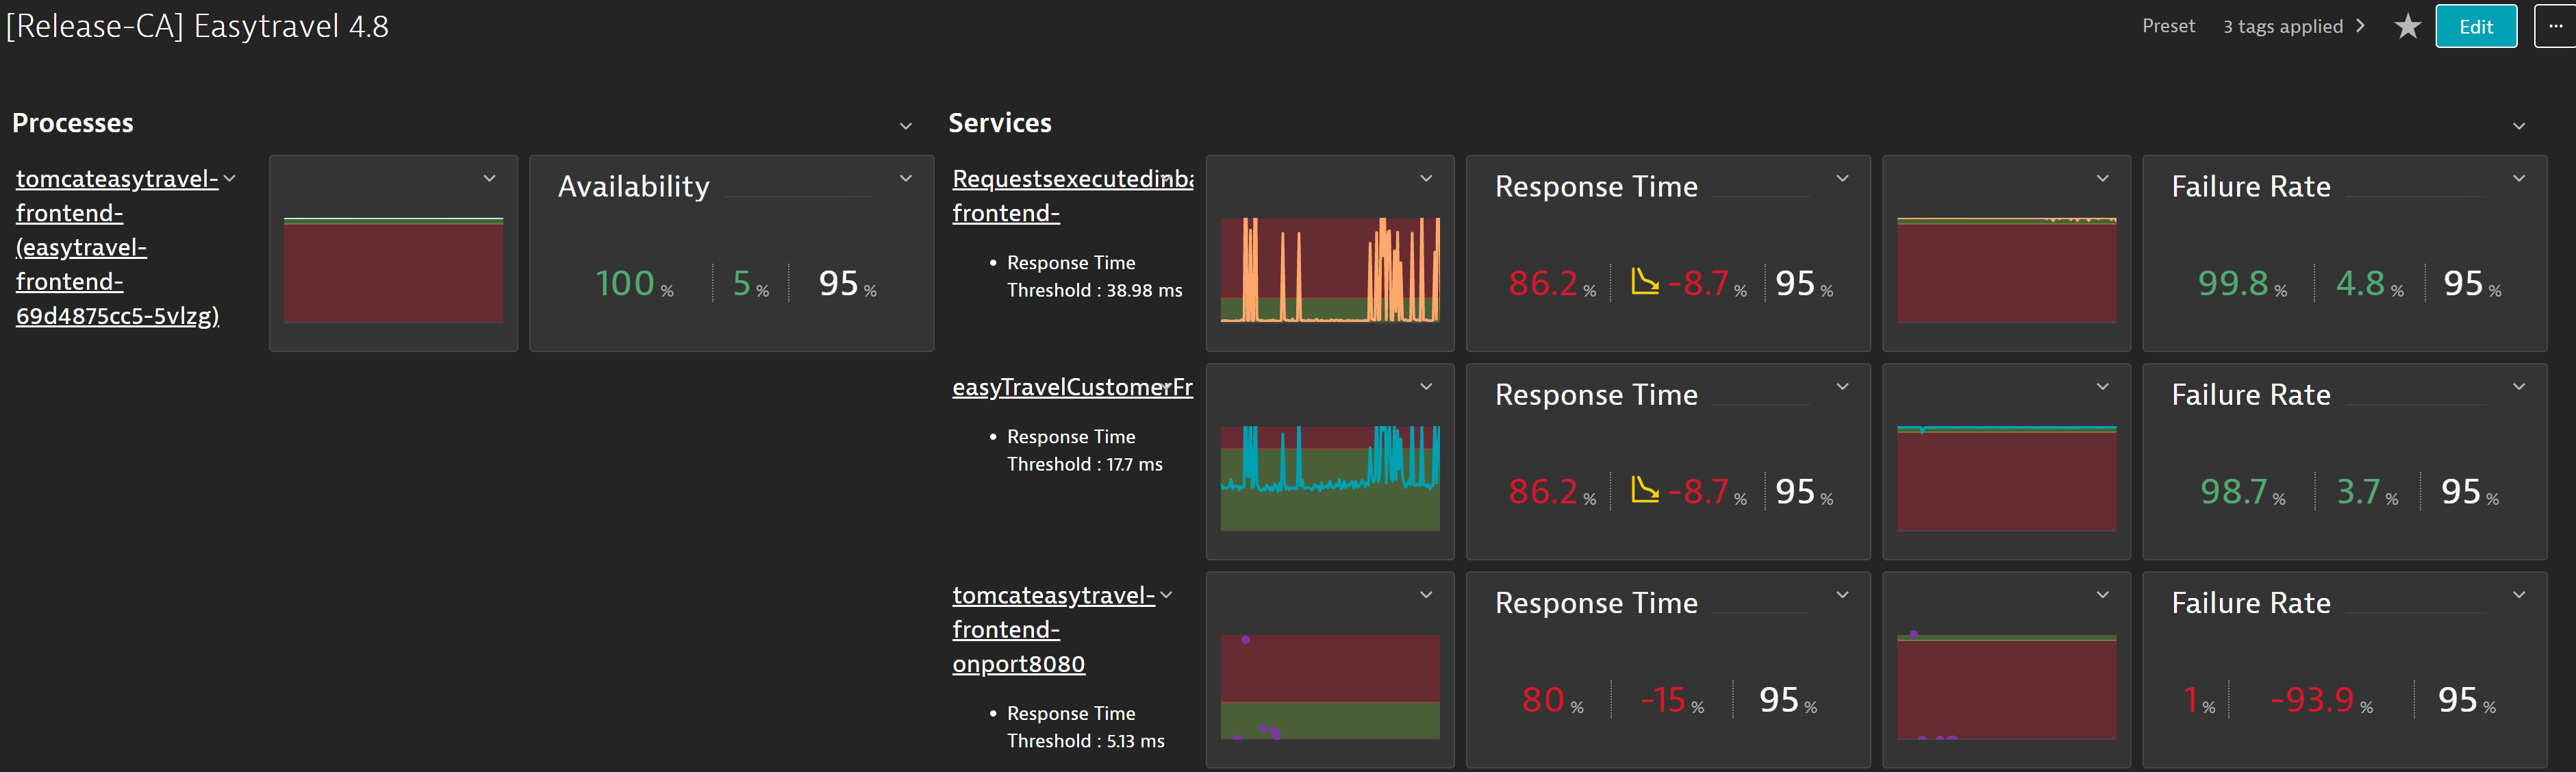Viewport: 2576px width, 772px height.
Task: Open the tomcateasytravel-frontend-onport8080 service link
Action: pyautogui.click(x=1053, y=629)
